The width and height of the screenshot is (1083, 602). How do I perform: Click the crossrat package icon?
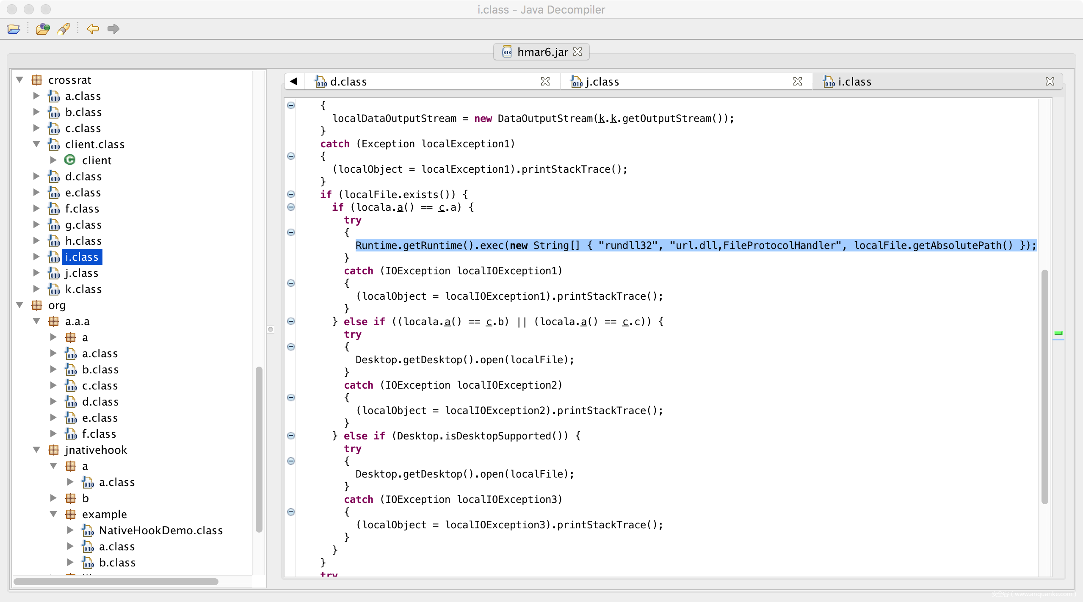pos(37,80)
